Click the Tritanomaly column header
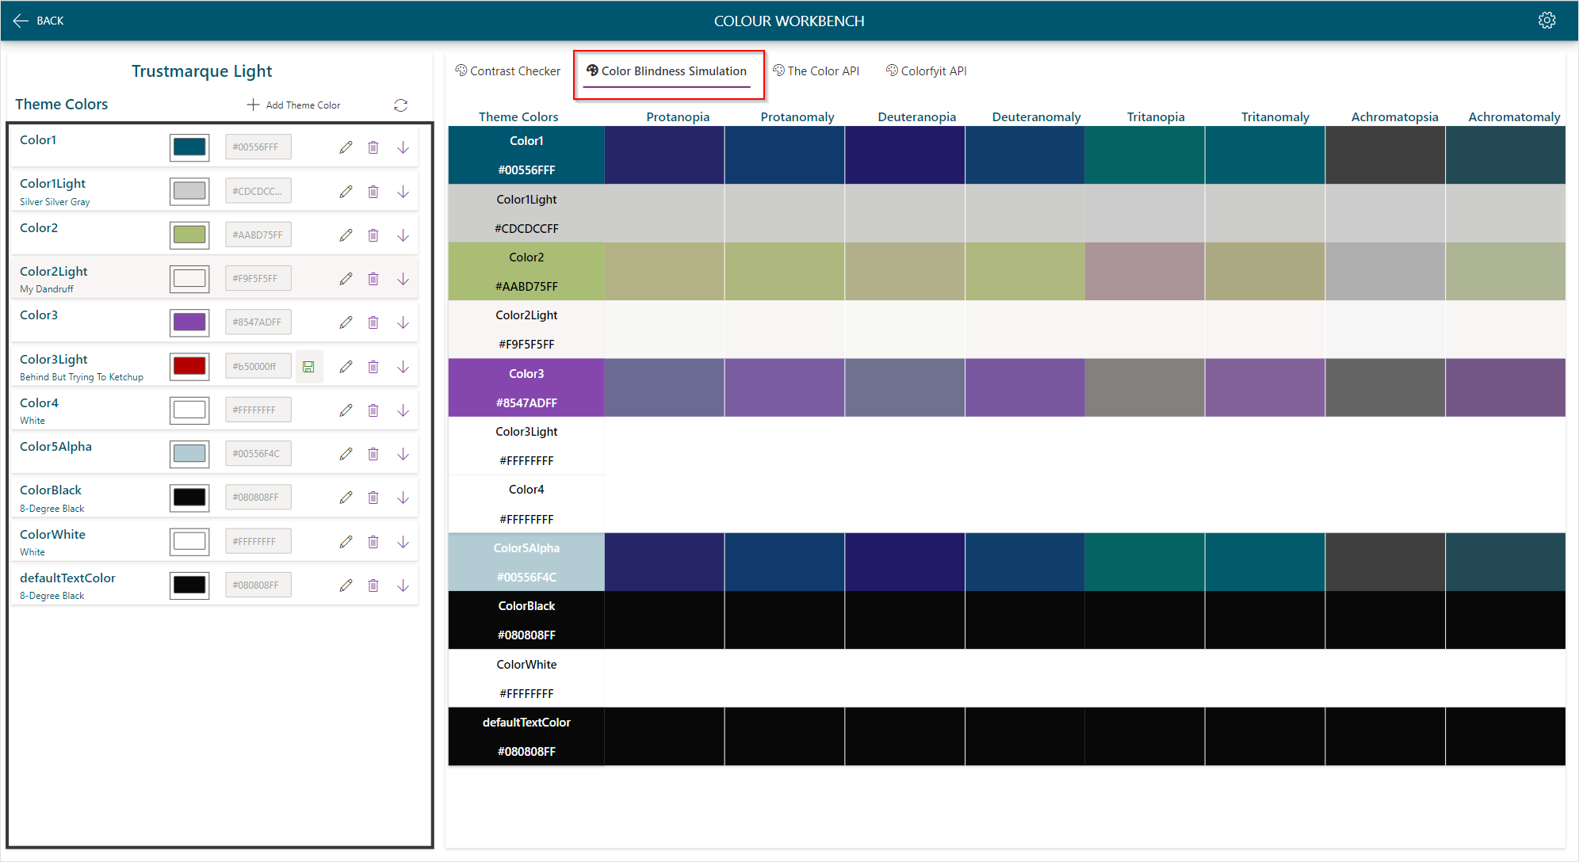This screenshot has width=1579, height=862. click(1275, 116)
